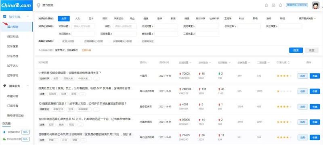Click the star rating of the 国美 question row
Image resolution: width=323 pixels, height=145 pixels.
(x=284, y=91)
